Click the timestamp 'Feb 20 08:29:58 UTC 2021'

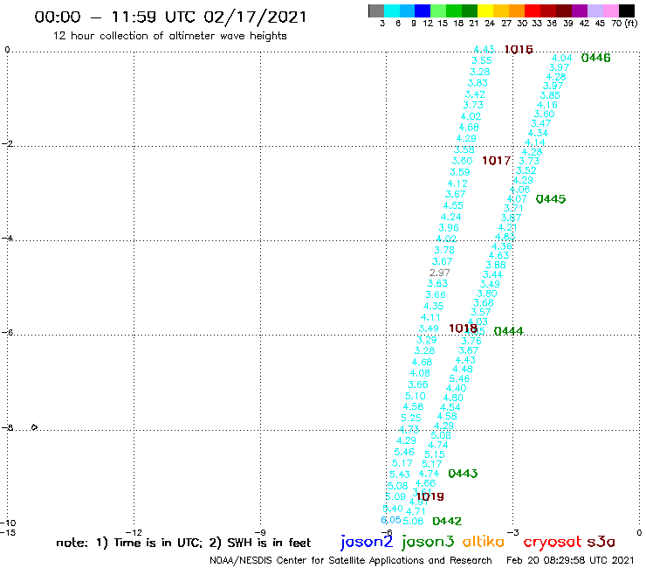coord(570,561)
